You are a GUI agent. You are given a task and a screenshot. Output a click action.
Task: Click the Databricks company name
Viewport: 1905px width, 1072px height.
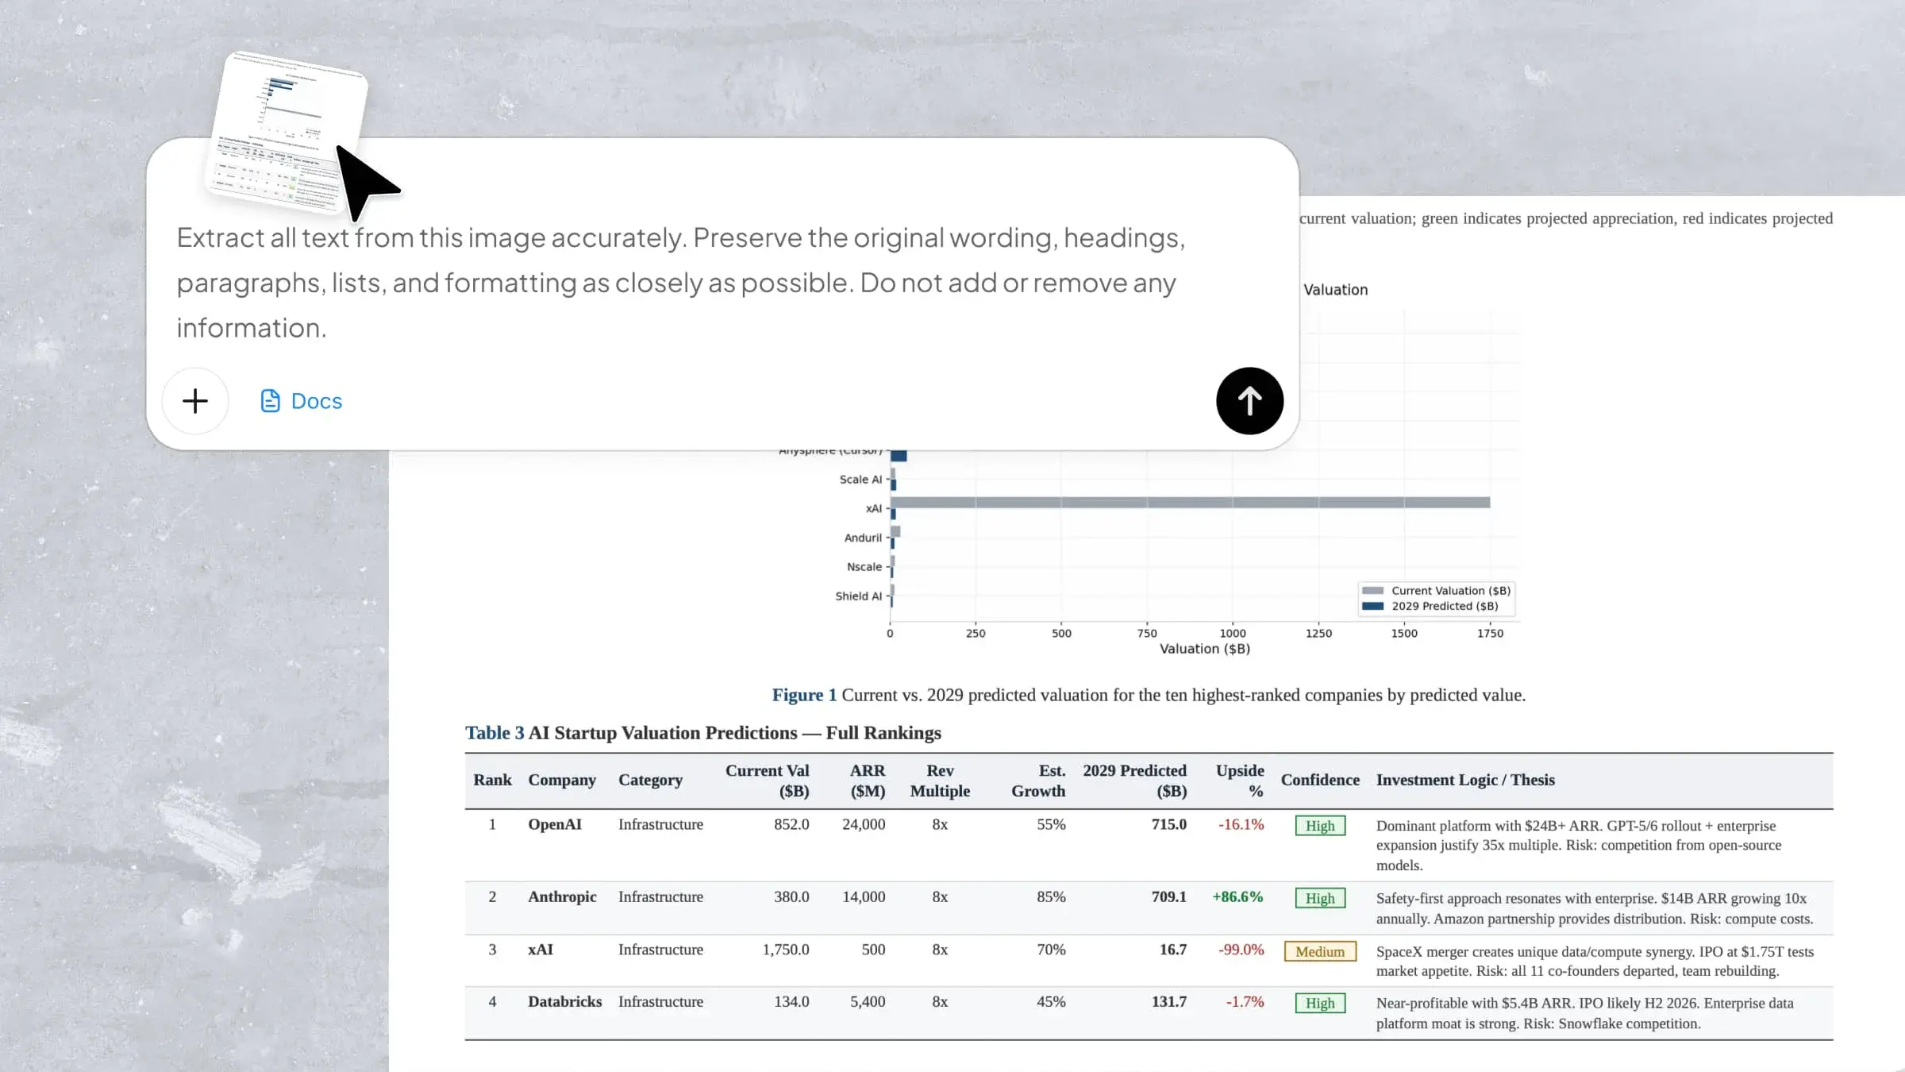(x=565, y=1001)
